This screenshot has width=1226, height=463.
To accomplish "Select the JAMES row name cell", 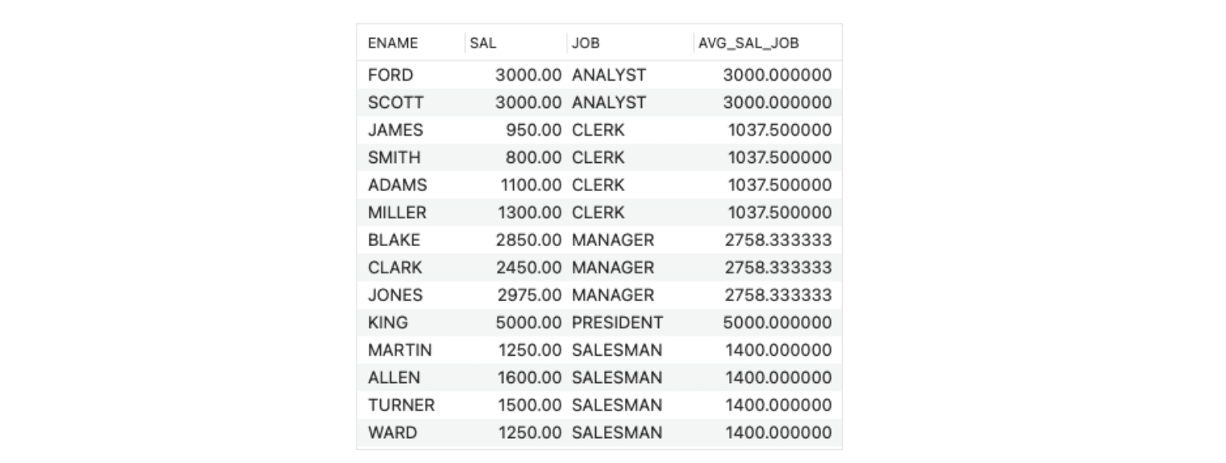I will pos(395,130).
